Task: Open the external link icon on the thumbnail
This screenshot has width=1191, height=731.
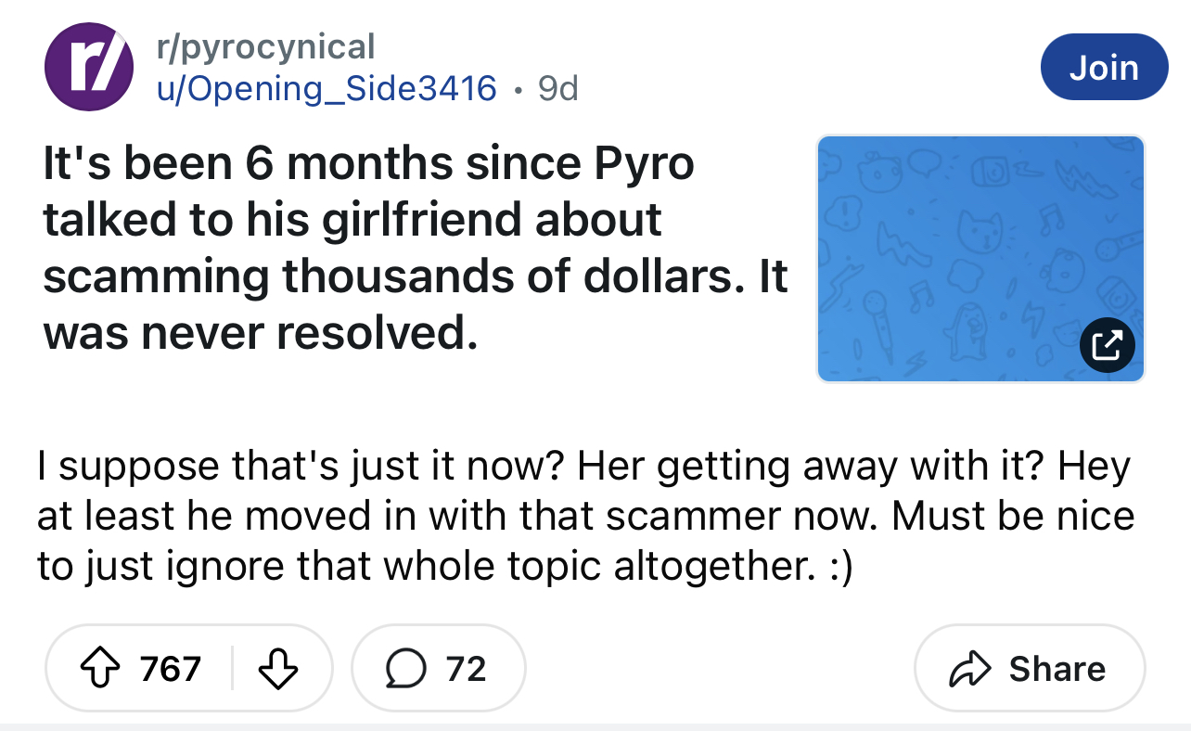Action: [1108, 344]
